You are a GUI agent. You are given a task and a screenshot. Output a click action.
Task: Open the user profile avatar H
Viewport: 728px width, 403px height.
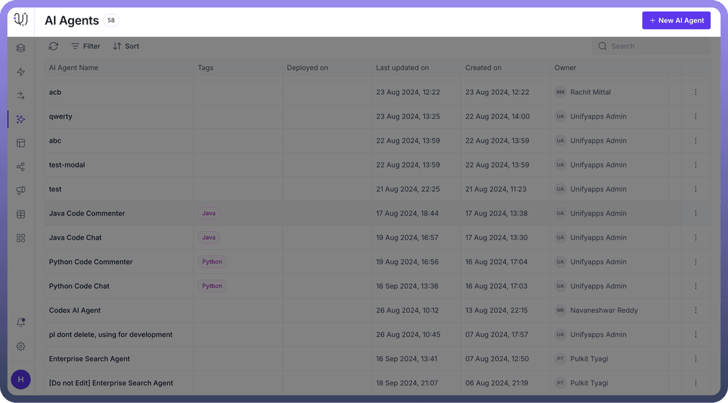21,379
